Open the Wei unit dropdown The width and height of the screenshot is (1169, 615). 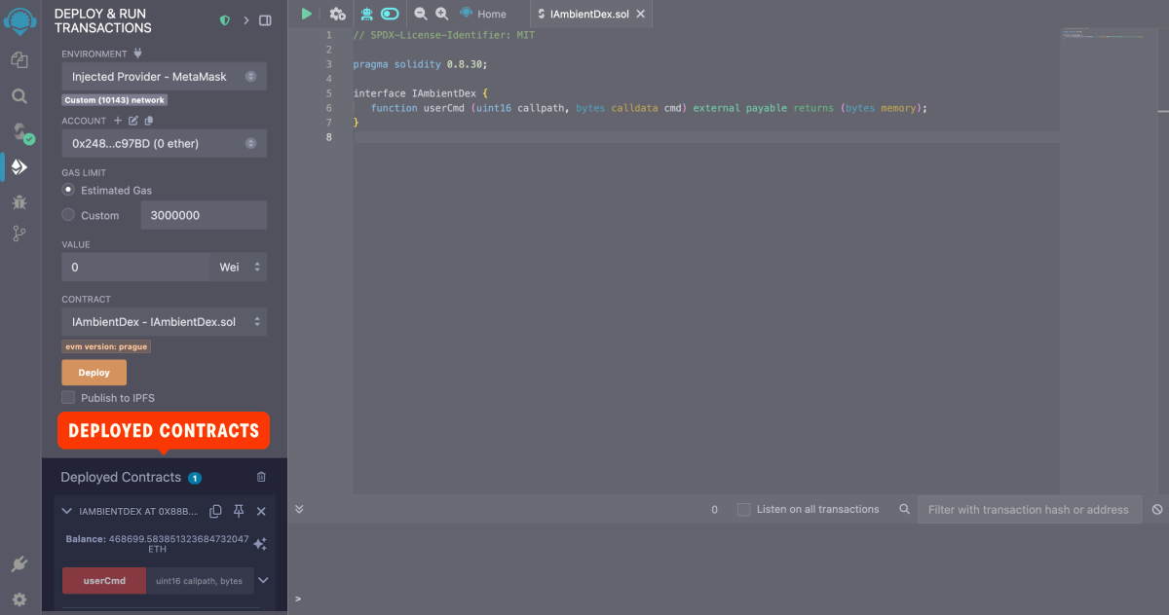coord(238,267)
